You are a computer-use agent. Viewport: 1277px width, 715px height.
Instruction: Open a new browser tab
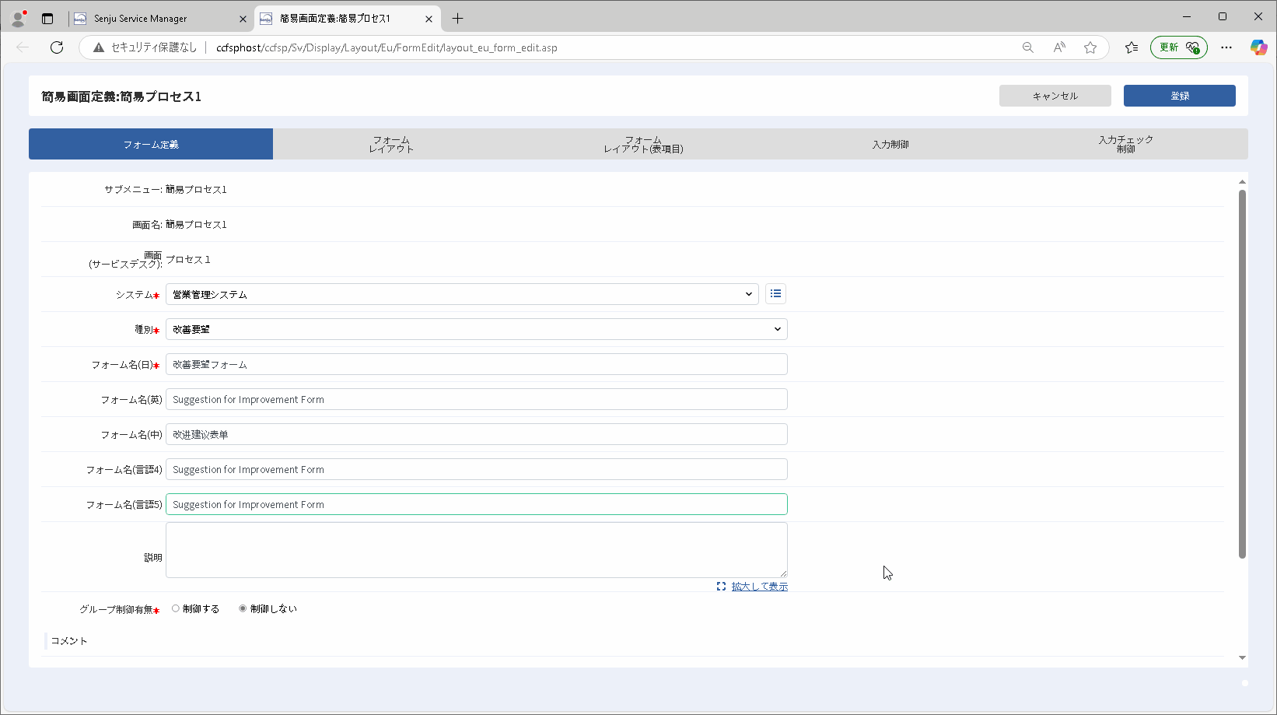(457, 19)
